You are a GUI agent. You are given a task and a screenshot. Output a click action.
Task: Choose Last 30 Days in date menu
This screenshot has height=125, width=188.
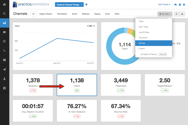pos(154,32)
